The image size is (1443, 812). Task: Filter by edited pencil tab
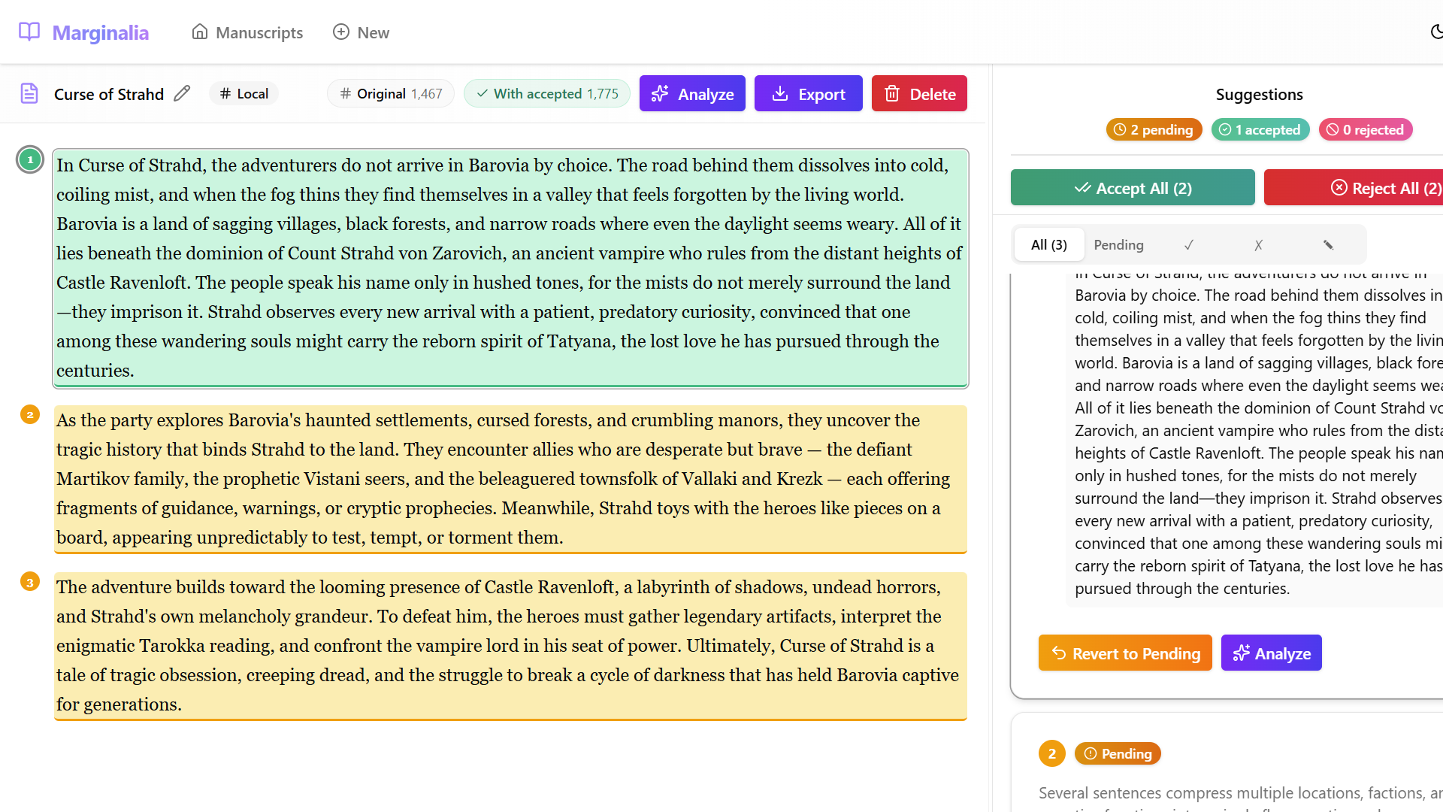click(1328, 244)
